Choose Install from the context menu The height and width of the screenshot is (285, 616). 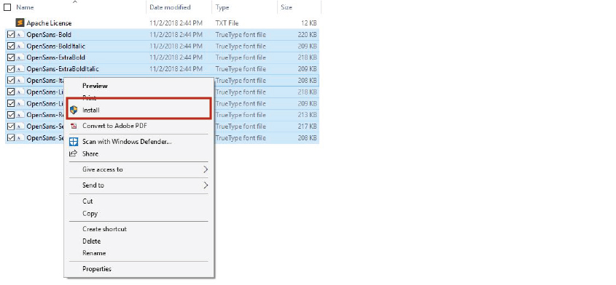90,111
